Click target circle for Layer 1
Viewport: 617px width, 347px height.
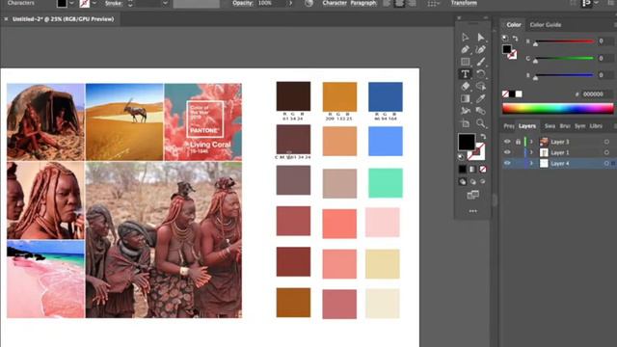tap(606, 152)
